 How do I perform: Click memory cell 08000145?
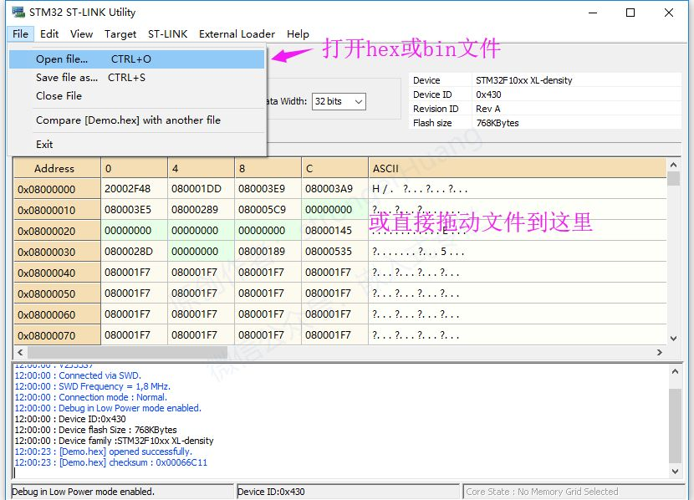click(335, 231)
